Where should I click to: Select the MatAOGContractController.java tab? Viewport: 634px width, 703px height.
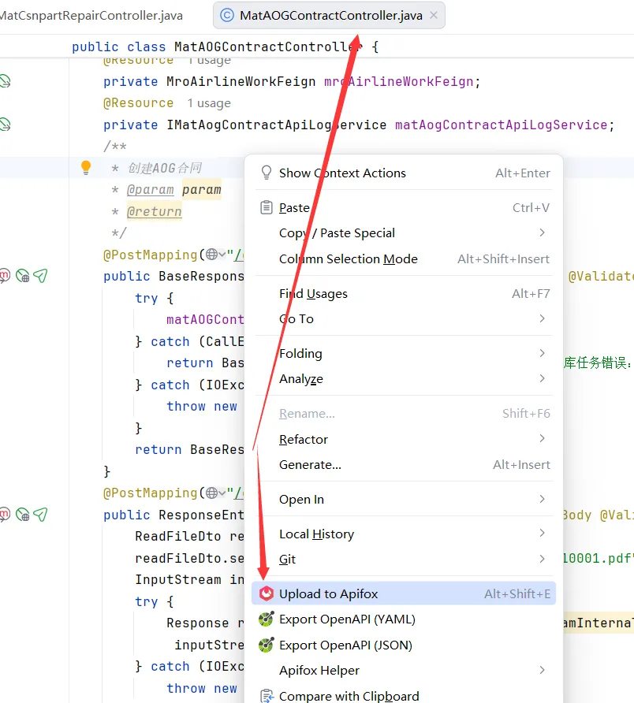pyautogui.click(x=331, y=16)
